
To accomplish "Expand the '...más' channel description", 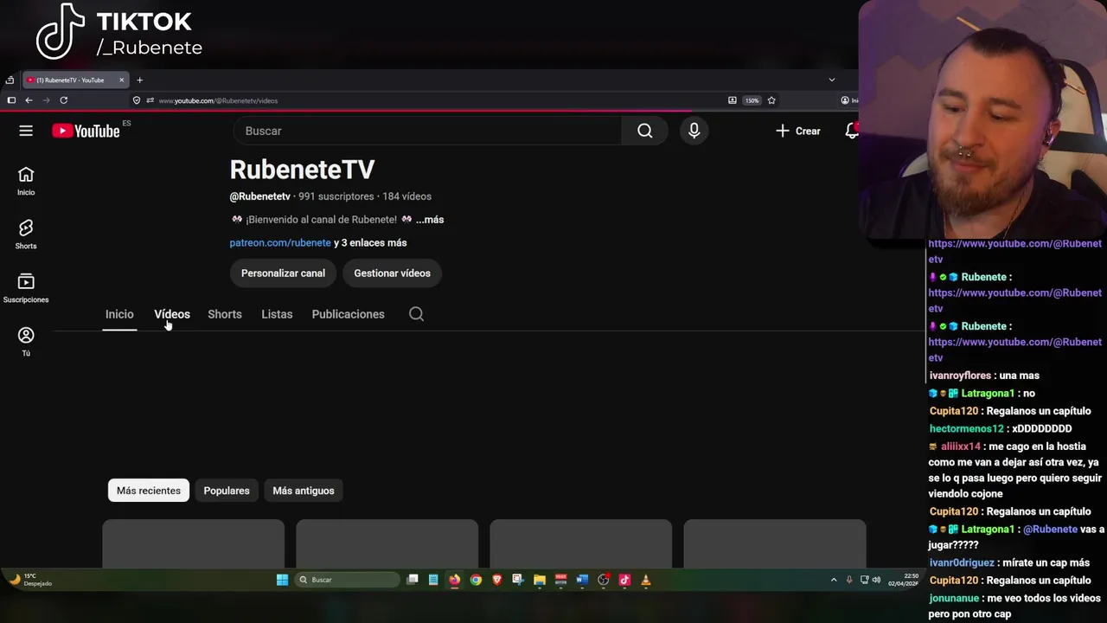I will coord(430,220).
